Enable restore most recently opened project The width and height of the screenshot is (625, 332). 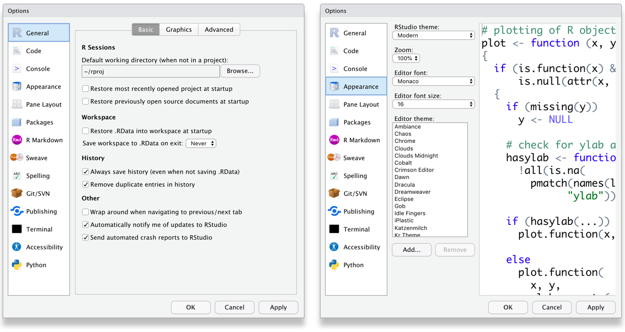pyautogui.click(x=86, y=89)
